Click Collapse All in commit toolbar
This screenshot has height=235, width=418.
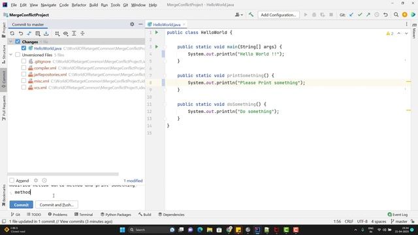click(x=83, y=33)
